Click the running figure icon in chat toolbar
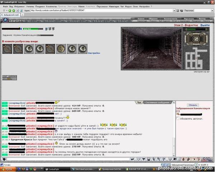The image size is (215, 172). 154,159
